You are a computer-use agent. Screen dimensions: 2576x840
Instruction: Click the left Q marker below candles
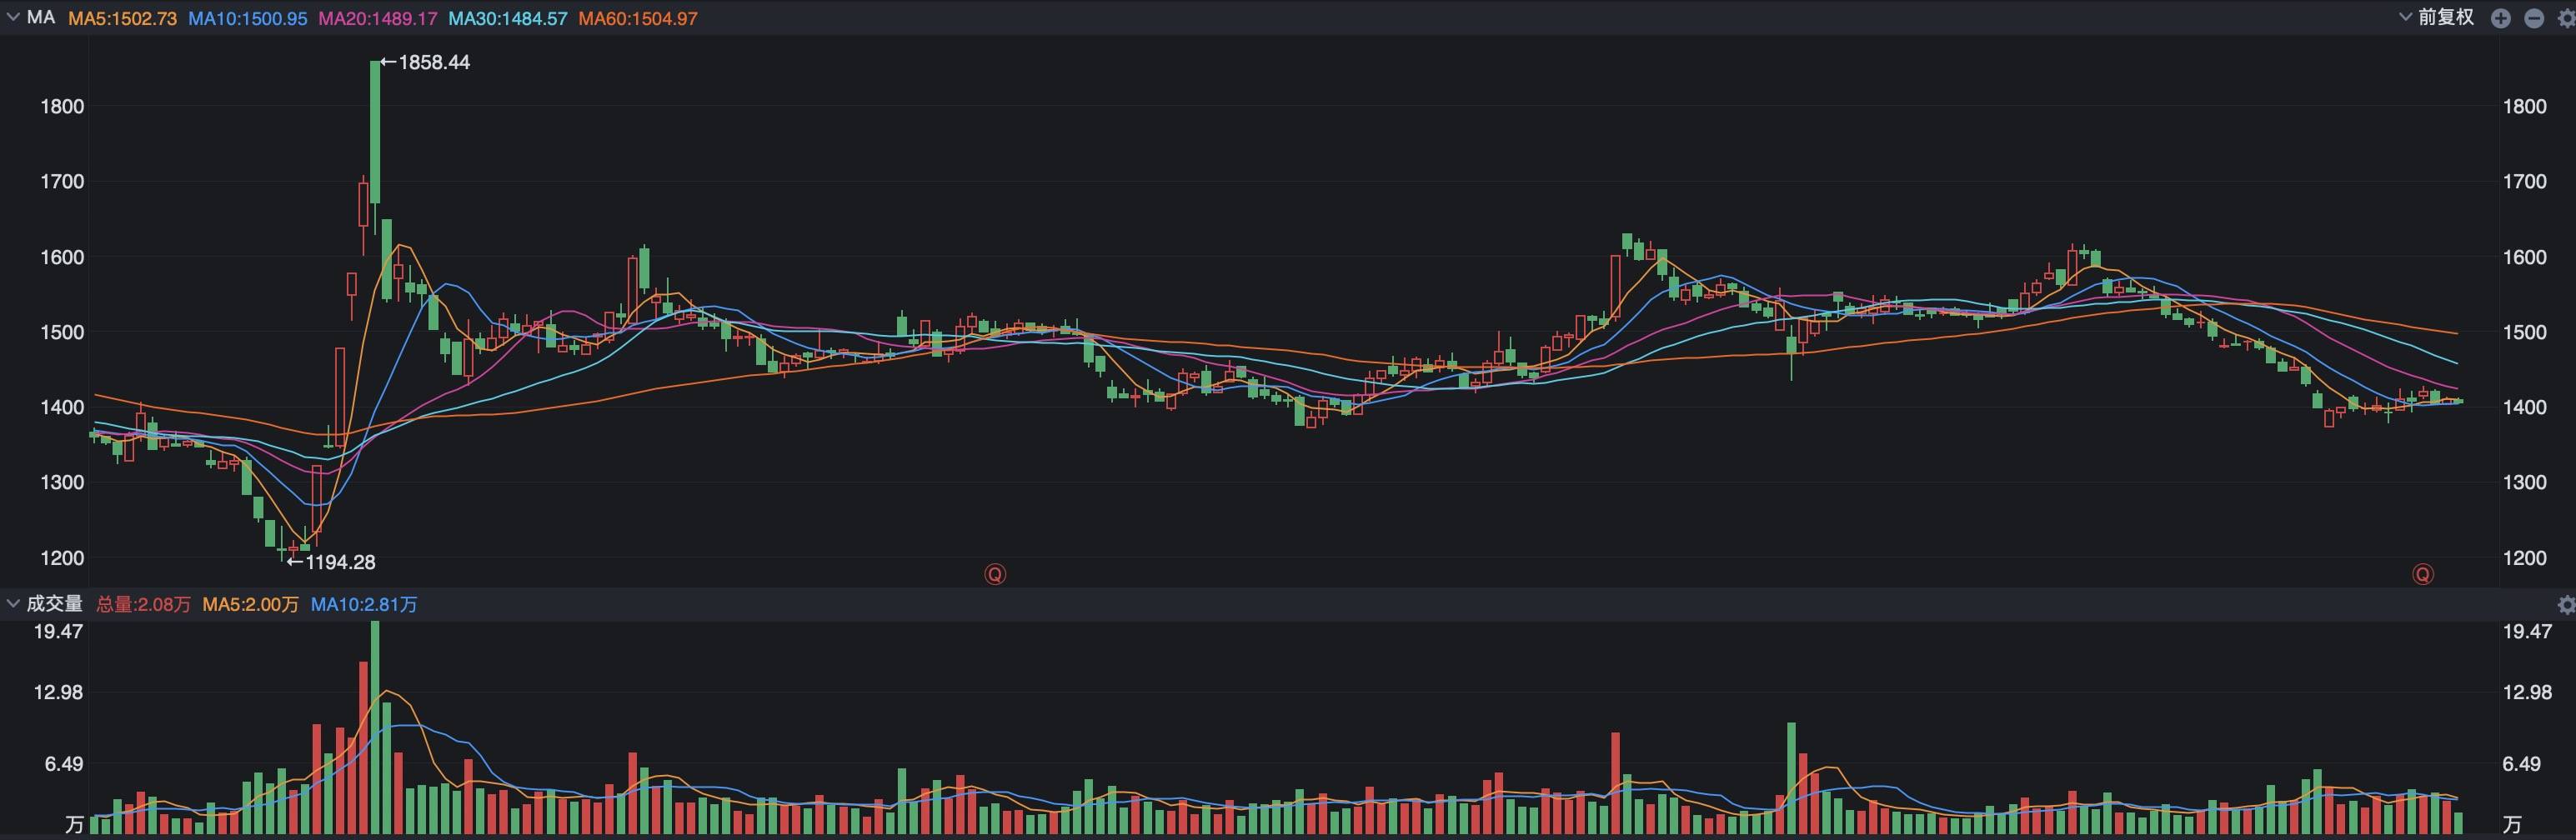click(995, 574)
